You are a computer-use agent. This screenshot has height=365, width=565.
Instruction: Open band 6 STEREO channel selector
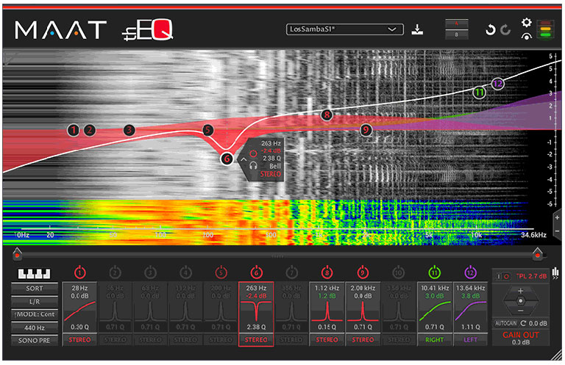pos(256,339)
